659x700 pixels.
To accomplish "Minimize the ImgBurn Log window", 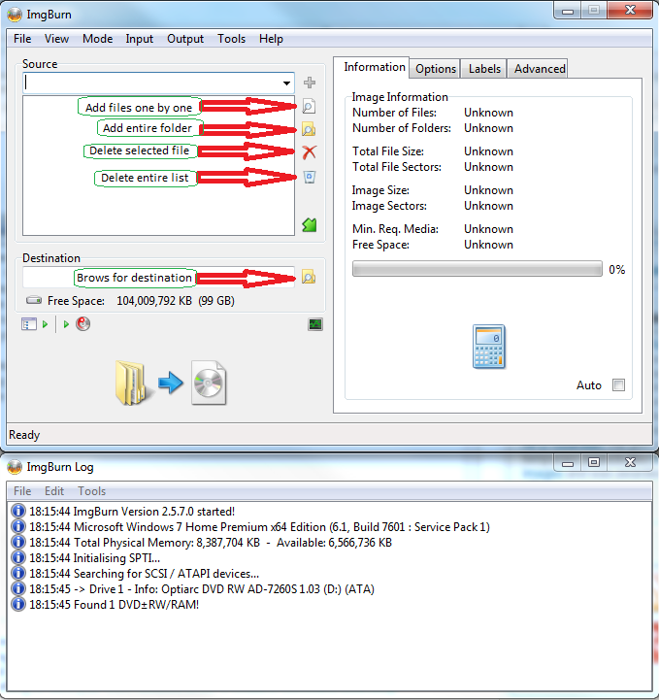I will point(567,463).
